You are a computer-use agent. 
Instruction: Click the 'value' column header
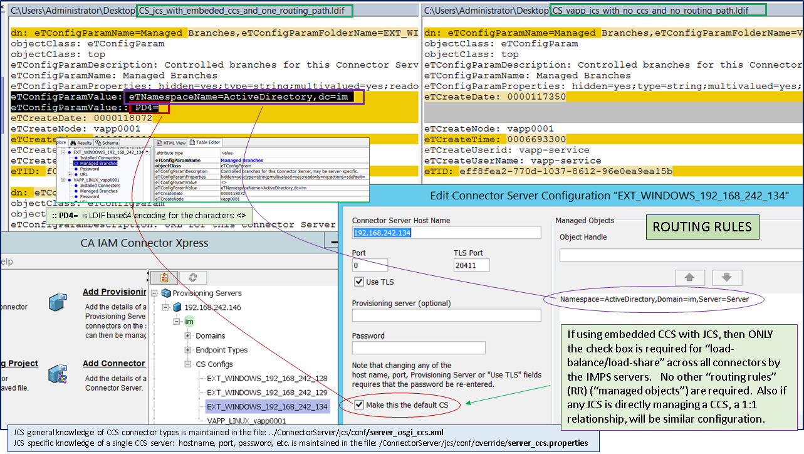coord(295,153)
